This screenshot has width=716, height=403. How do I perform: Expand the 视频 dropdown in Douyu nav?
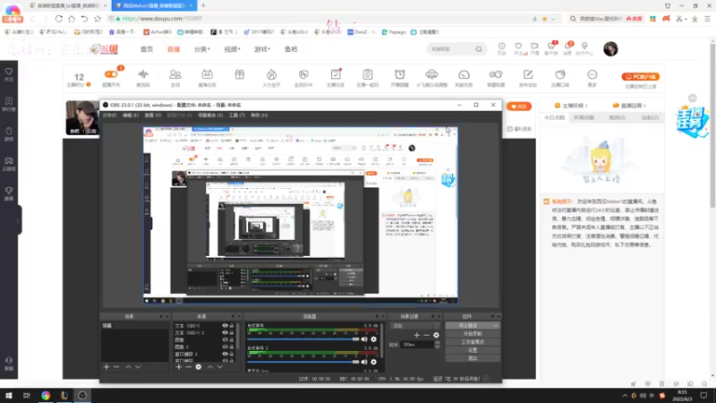pos(232,49)
